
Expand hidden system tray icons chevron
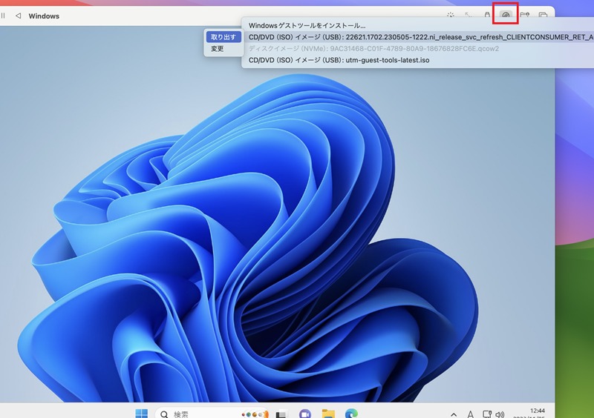click(454, 414)
